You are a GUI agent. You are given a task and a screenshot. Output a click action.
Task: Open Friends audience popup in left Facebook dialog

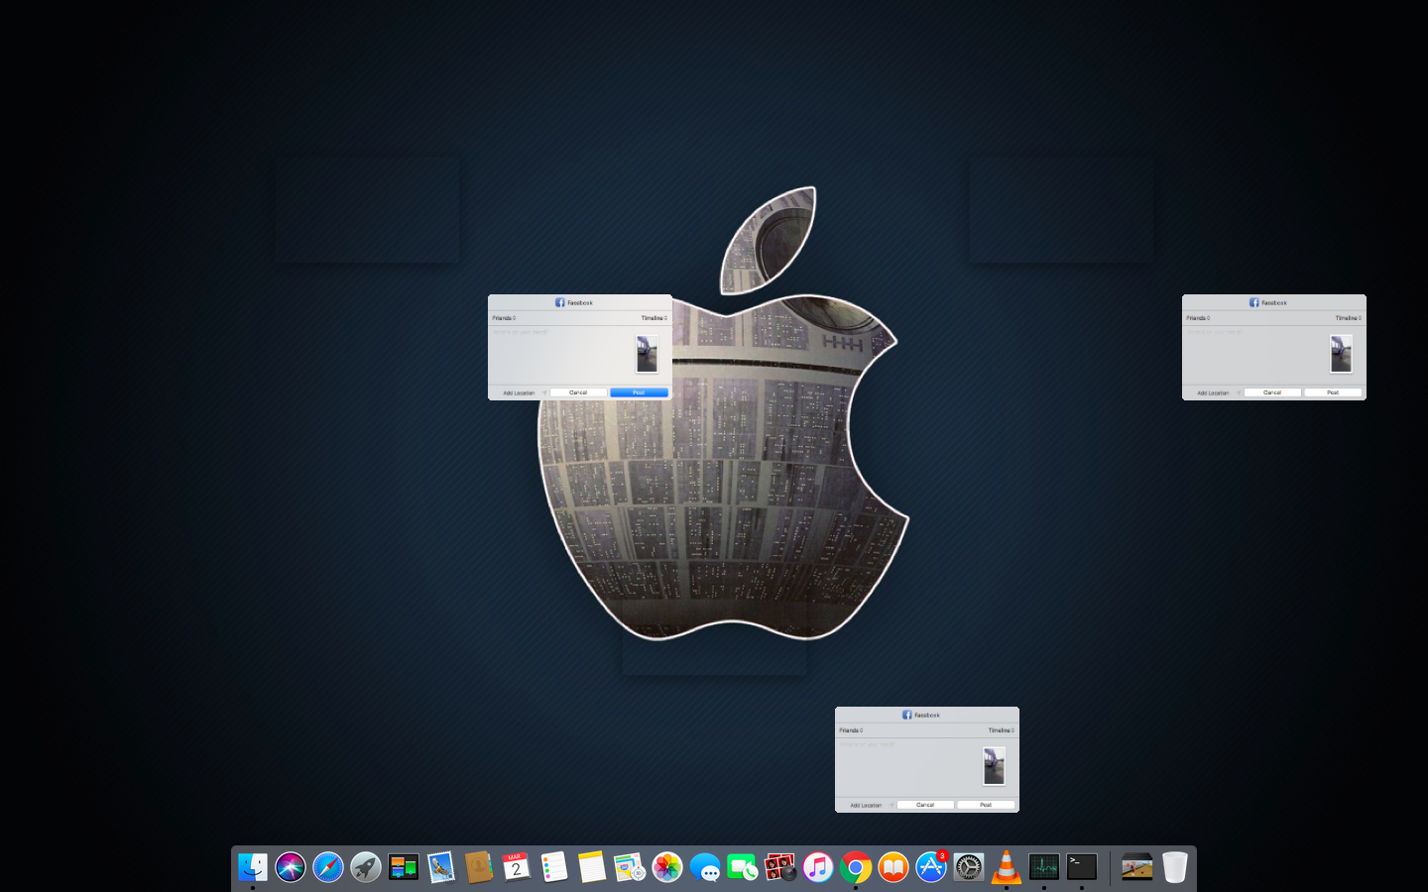pos(504,318)
